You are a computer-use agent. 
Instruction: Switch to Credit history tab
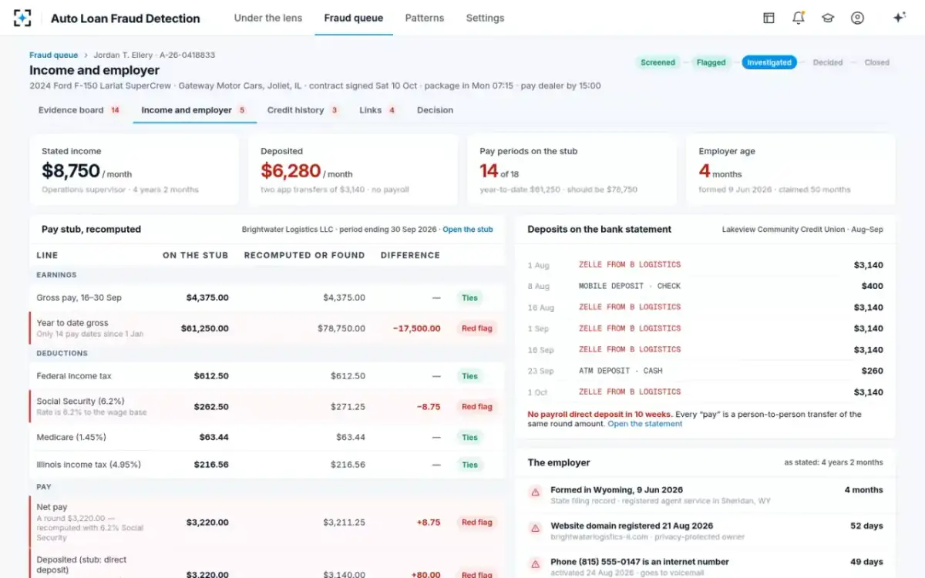(x=303, y=110)
